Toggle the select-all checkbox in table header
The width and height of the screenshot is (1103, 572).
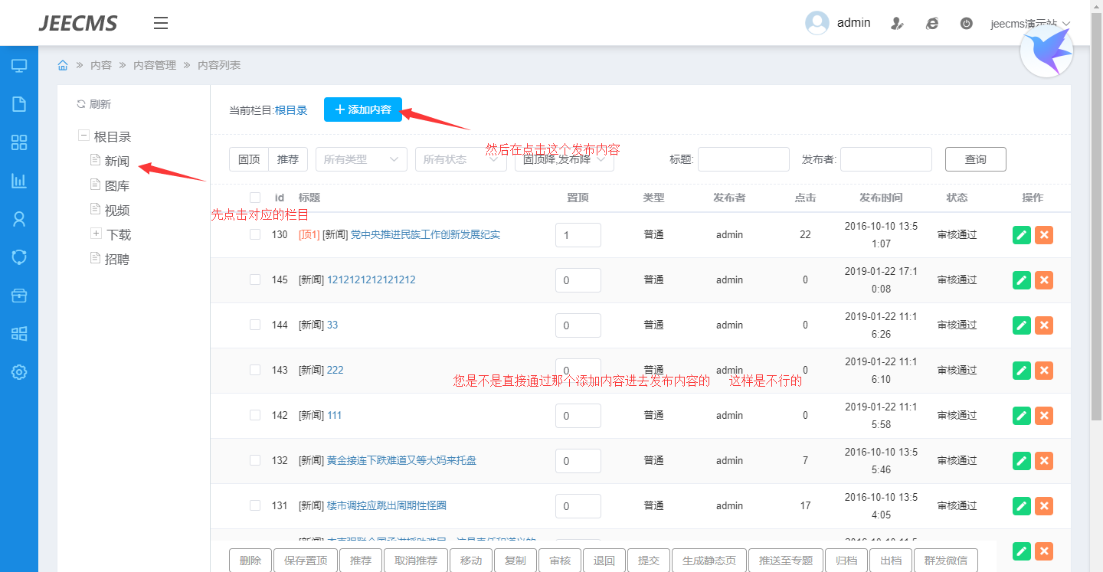pos(255,198)
